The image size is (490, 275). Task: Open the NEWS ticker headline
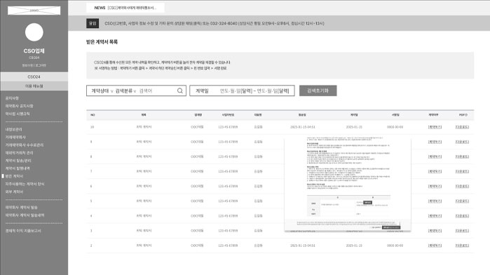(132, 8)
